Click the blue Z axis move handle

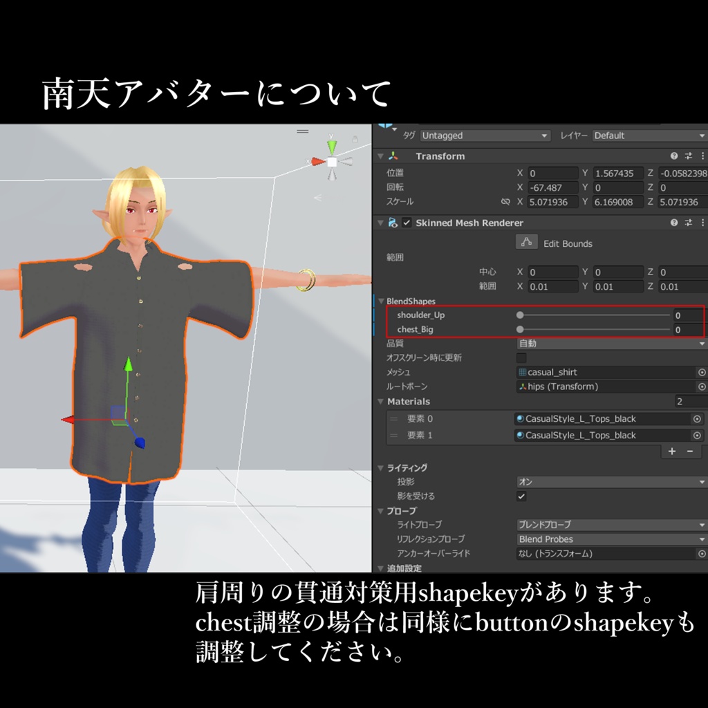(140, 442)
